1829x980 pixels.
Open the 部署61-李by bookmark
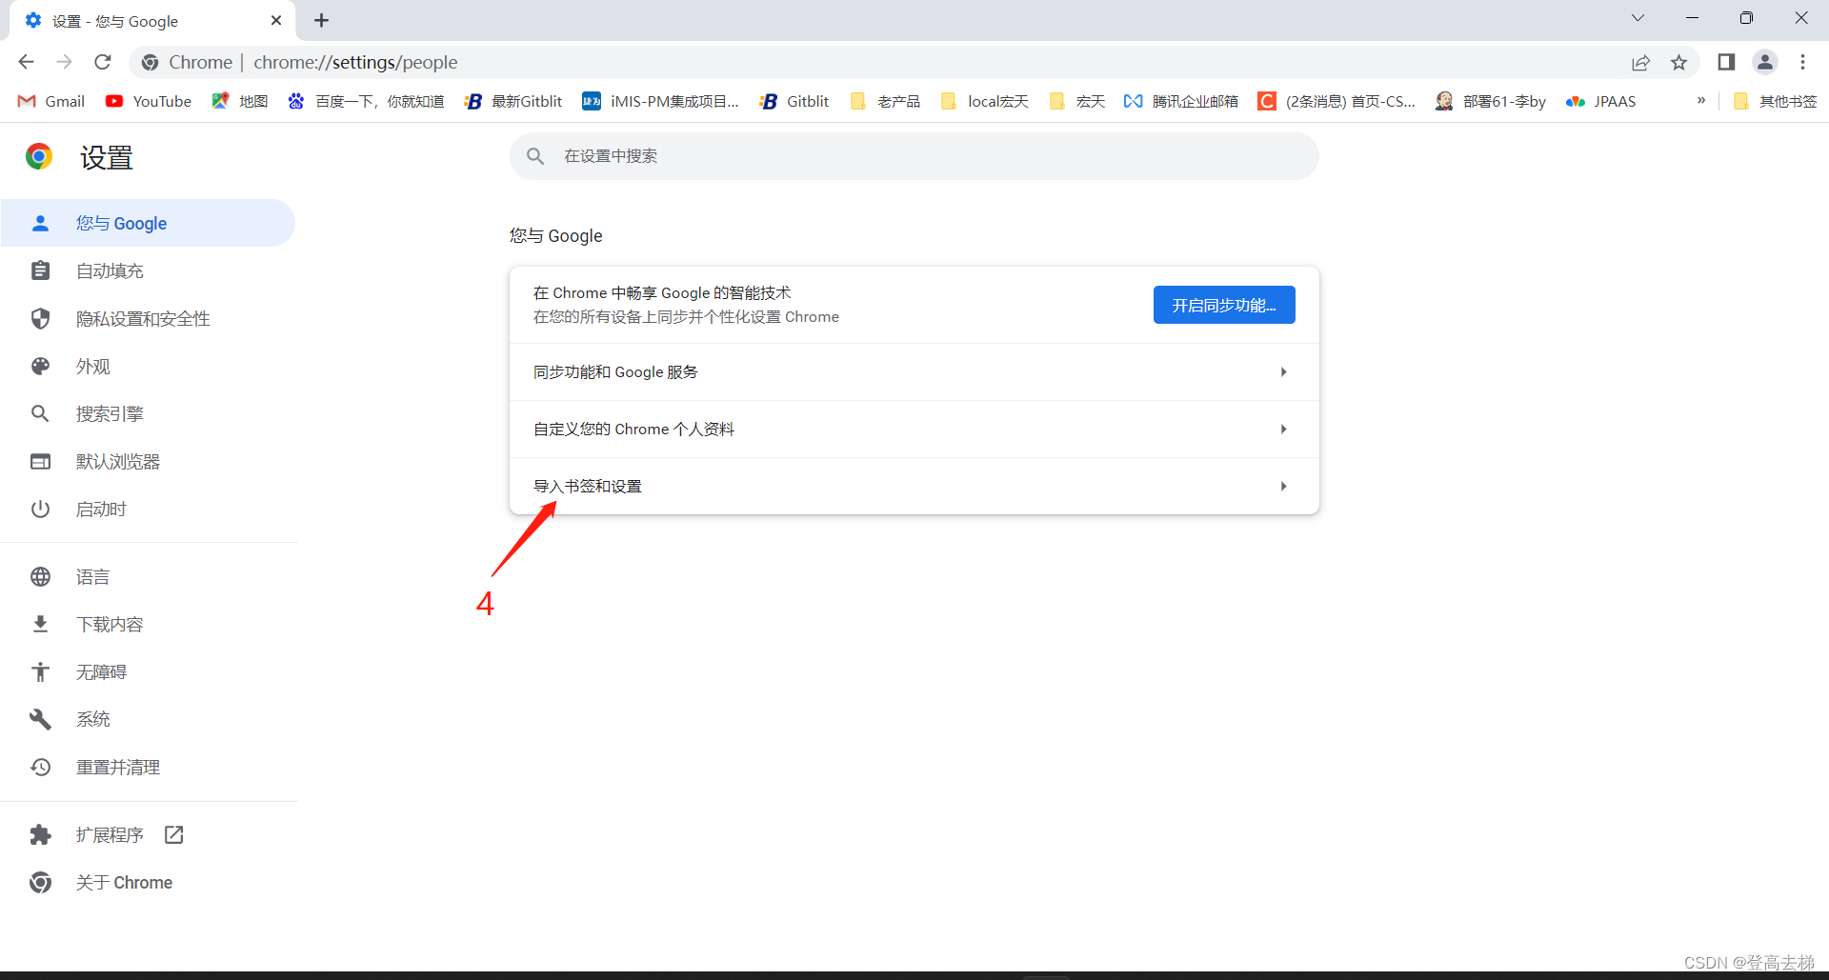tap(1491, 101)
